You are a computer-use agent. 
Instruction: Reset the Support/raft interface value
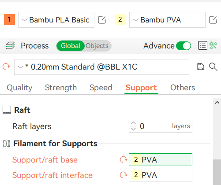coord(124,175)
